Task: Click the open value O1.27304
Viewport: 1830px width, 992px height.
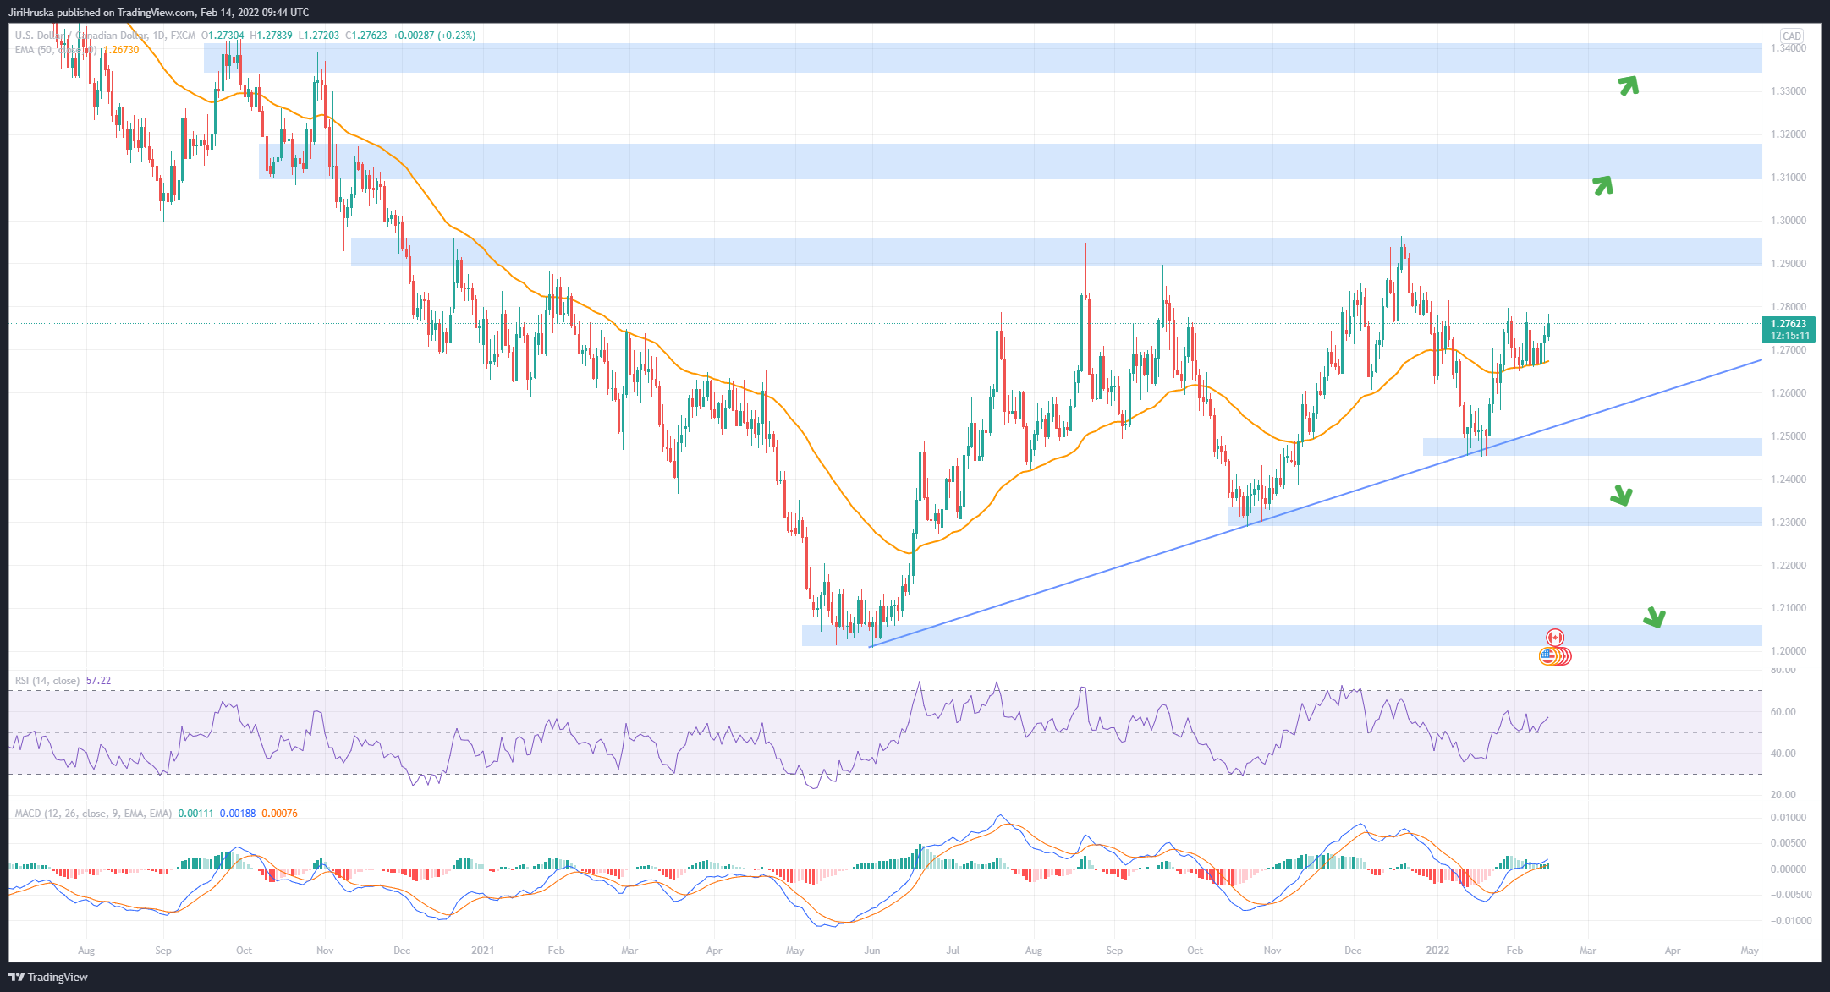Action: (223, 36)
